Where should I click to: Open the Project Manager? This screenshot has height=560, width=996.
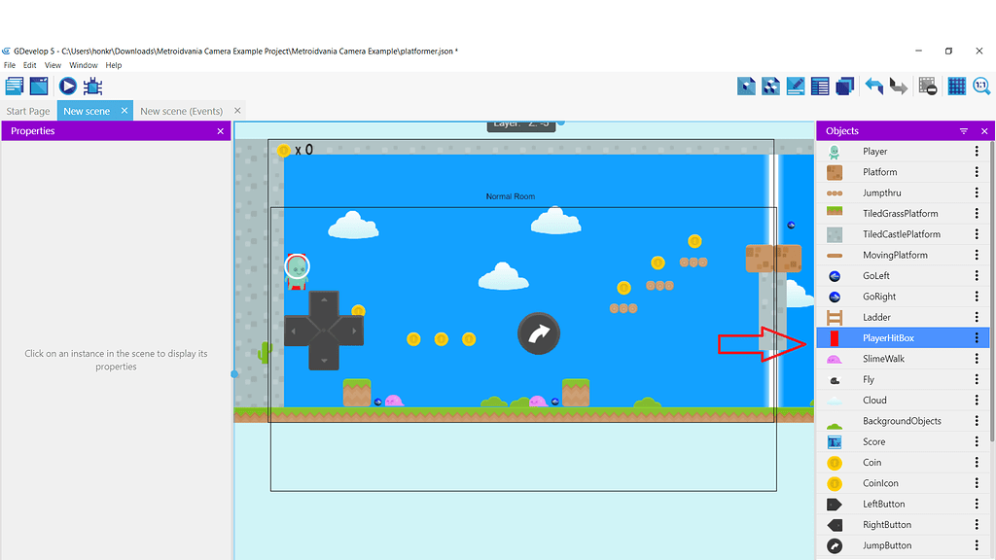15,86
